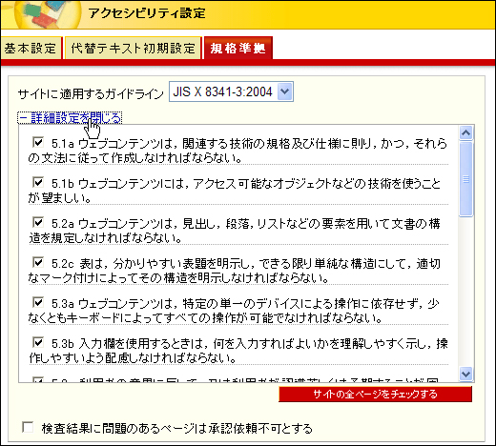Open the 代替テキスト初期設定 tab

pos(133,49)
